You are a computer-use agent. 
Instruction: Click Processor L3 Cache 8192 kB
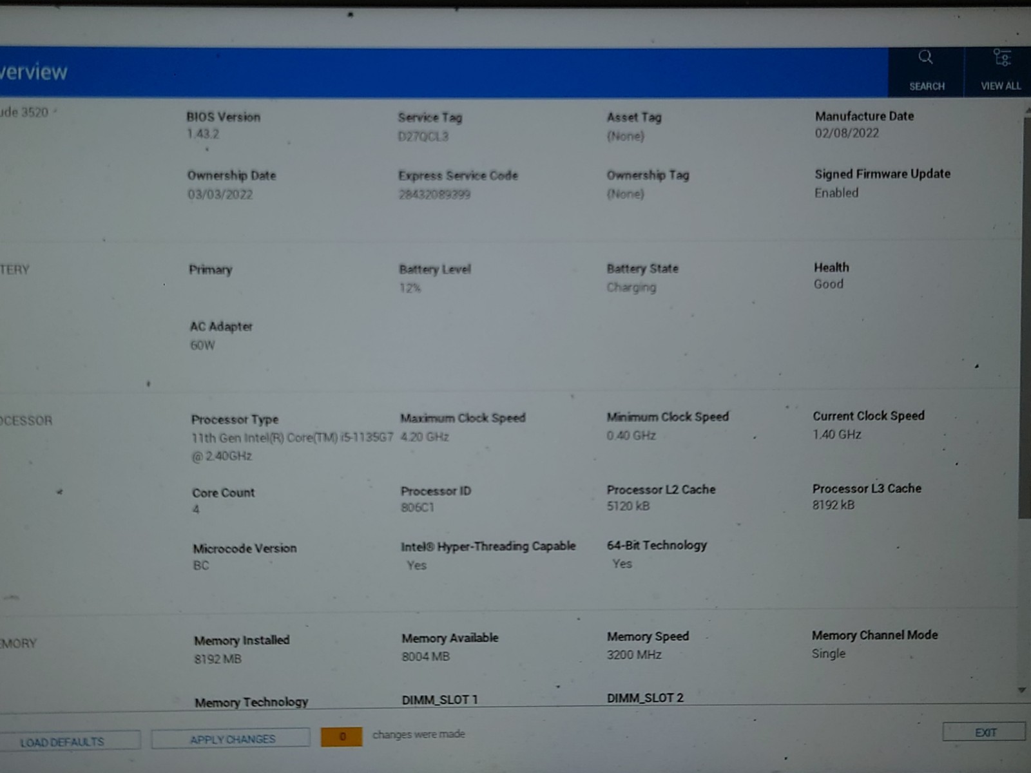click(x=834, y=505)
